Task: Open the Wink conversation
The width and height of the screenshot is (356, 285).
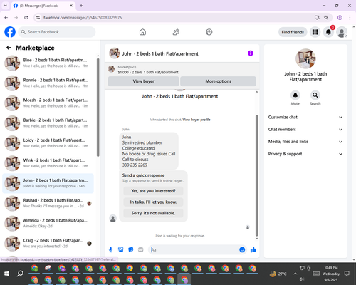Action: point(48,163)
